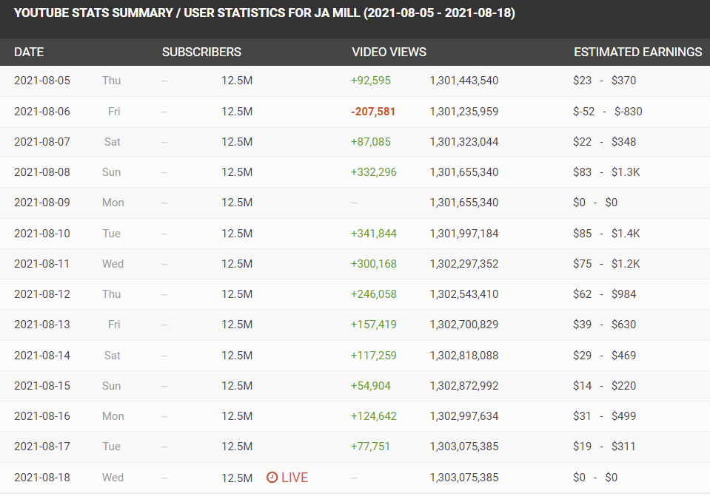Click the red LIVE clock icon
710x502 pixels.
pyautogui.click(x=272, y=477)
